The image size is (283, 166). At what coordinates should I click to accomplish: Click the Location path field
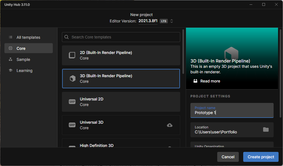232,130
